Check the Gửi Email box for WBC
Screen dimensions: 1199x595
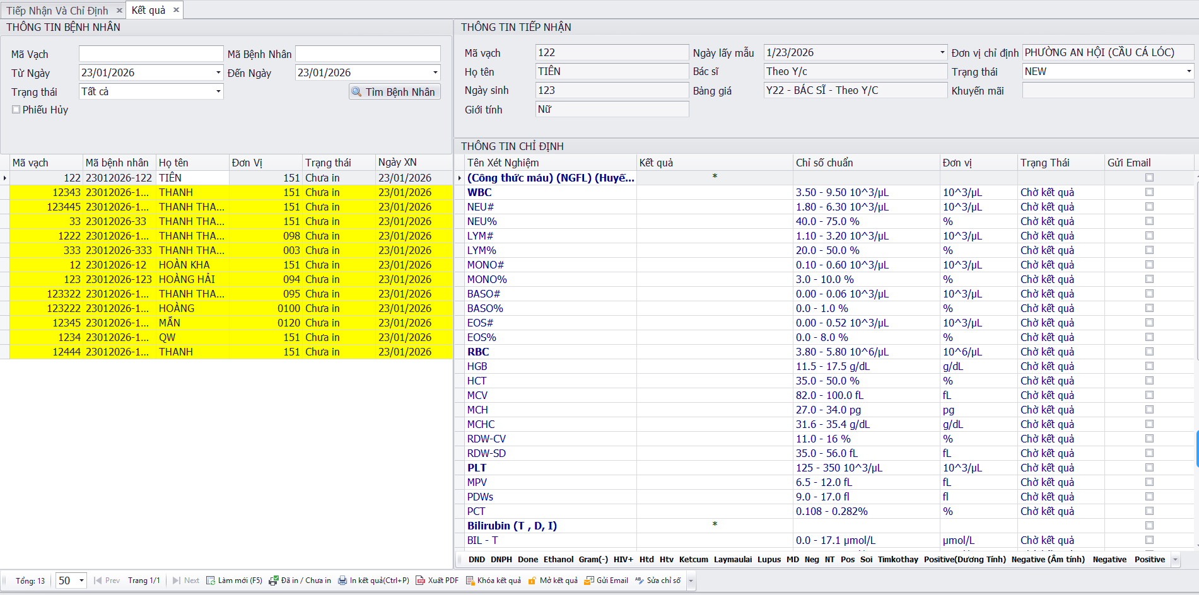click(1149, 192)
